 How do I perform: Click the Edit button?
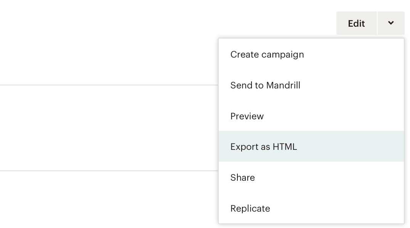pyautogui.click(x=356, y=23)
